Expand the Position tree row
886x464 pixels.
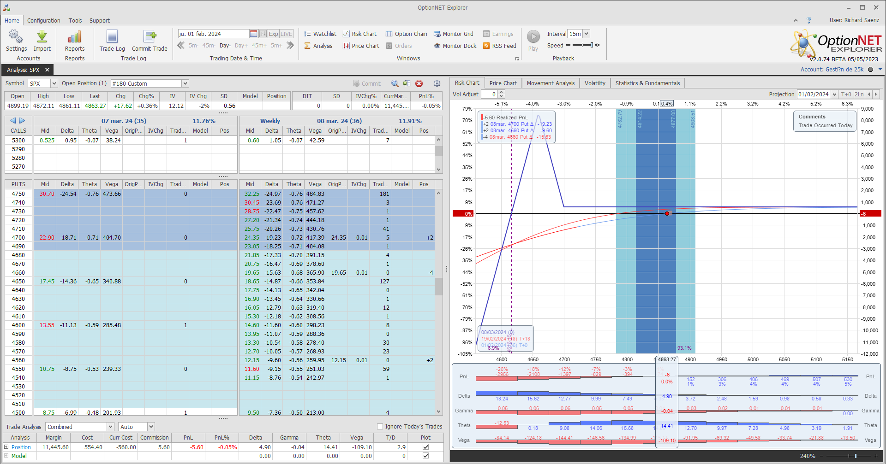coord(6,447)
